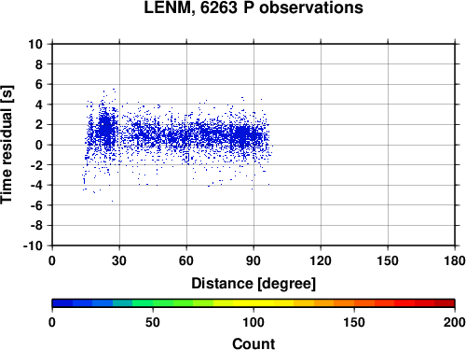The width and height of the screenshot is (466, 350).
Task: Click the y-axis tick label -10
Action: 33,245
